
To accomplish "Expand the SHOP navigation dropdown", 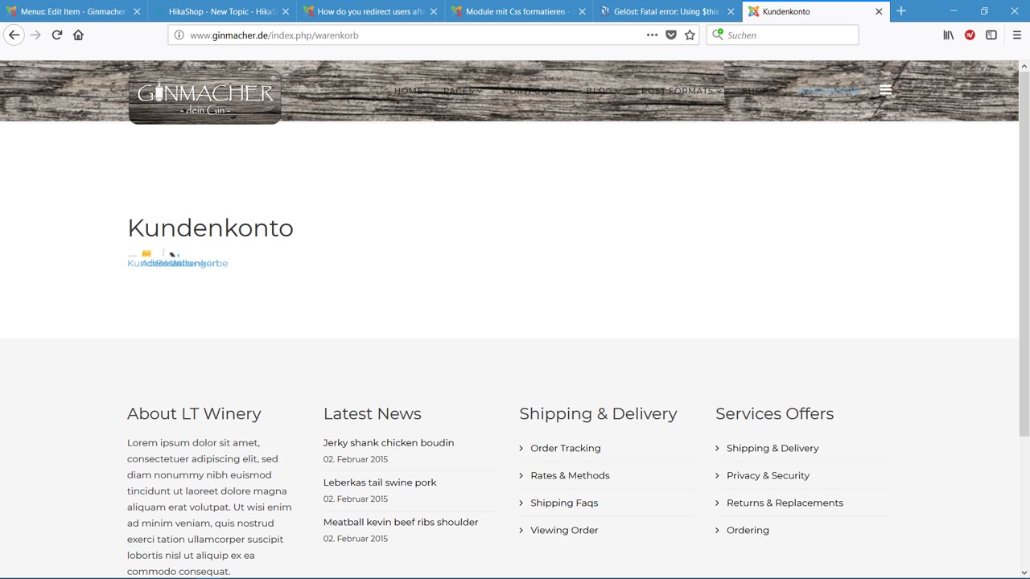I will point(758,91).
